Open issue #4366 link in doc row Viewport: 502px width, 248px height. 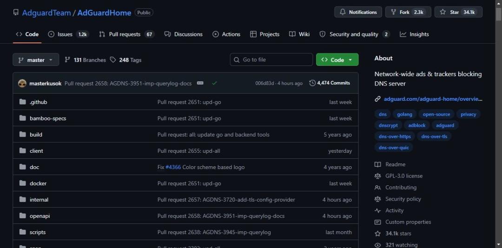click(173, 167)
